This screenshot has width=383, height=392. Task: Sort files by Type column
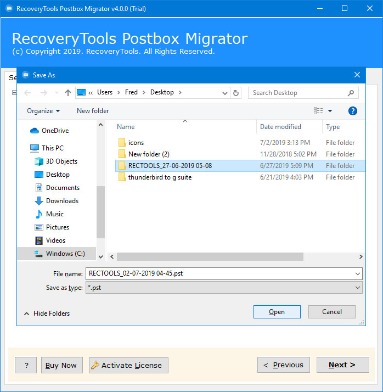coord(333,127)
